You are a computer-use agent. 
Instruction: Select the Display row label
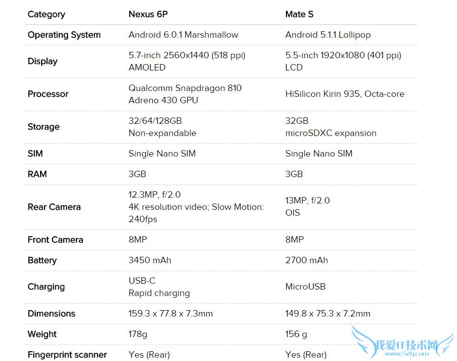43,61
